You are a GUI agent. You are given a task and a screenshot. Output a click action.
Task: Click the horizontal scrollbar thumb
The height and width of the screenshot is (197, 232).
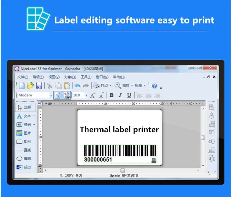(122, 170)
